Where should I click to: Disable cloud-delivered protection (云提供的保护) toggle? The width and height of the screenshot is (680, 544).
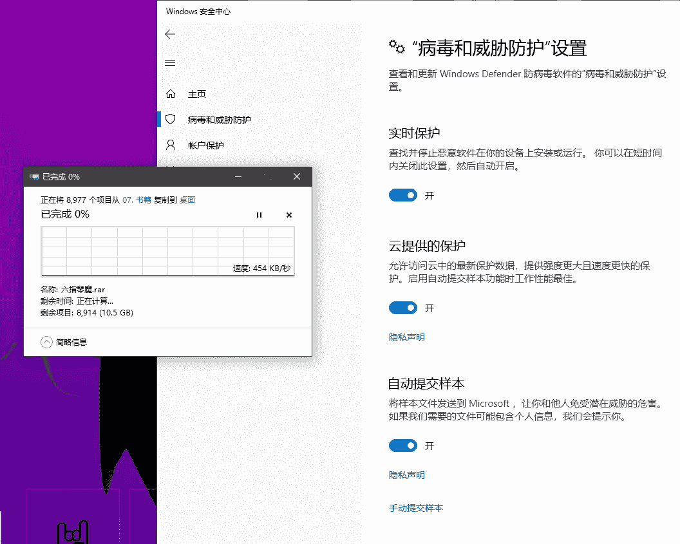coord(403,308)
